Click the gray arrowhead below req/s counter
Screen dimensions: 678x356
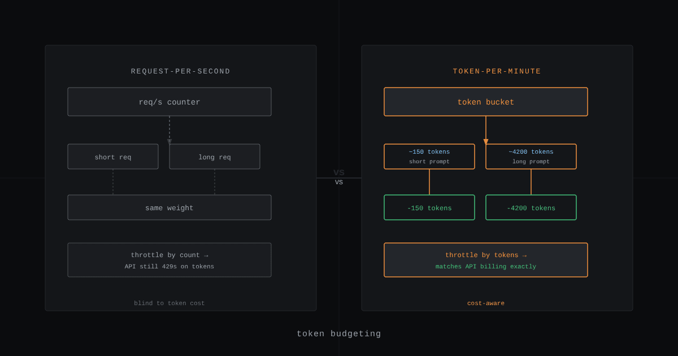(169, 142)
